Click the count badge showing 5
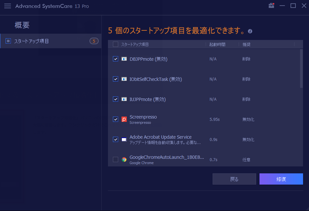This screenshot has height=211, width=309. [x=94, y=41]
